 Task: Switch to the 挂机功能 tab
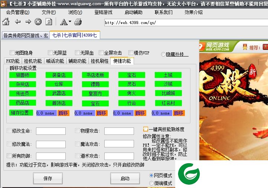33,61
